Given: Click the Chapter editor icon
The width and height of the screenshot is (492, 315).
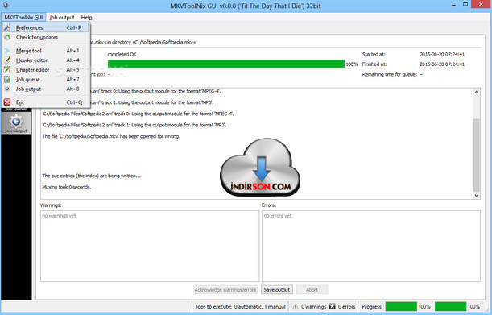Looking at the screenshot, I should pos(7,70).
